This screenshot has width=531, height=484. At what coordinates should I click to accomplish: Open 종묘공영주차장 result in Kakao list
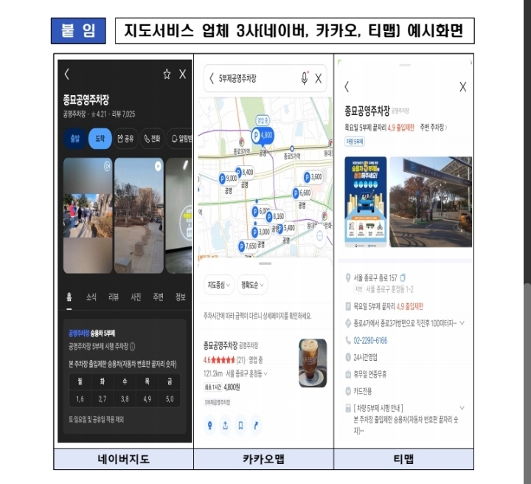[221, 345]
